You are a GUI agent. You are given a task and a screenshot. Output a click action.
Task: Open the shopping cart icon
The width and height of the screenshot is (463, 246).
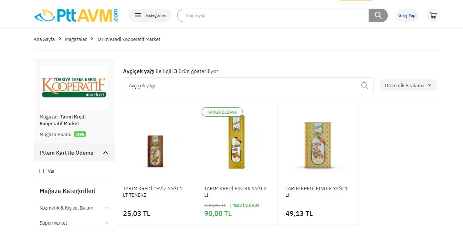point(433,15)
